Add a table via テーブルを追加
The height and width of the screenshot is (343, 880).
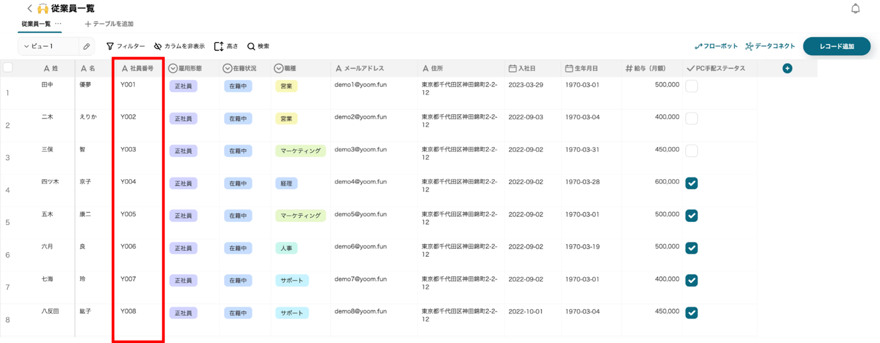pyautogui.click(x=109, y=24)
